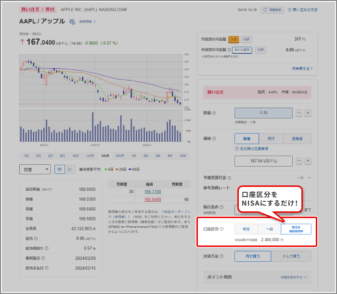The height and width of the screenshot is (294, 337).
Task: Open the 注文時の注意事項 link
Action: (x=251, y=148)
